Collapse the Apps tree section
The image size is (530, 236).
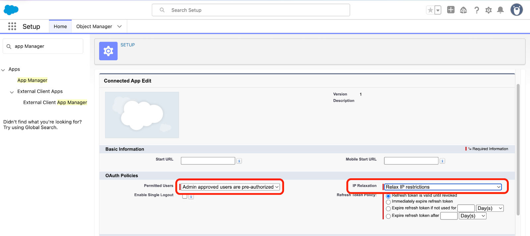coord(3,70)
